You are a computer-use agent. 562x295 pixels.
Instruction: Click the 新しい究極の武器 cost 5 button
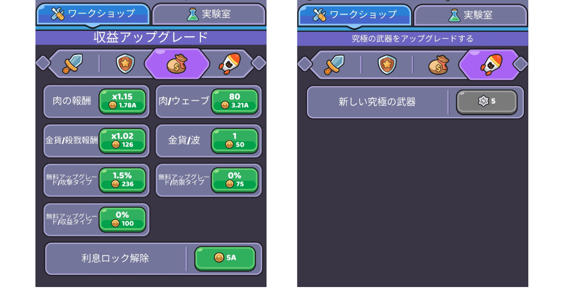[x=487, y=102]
